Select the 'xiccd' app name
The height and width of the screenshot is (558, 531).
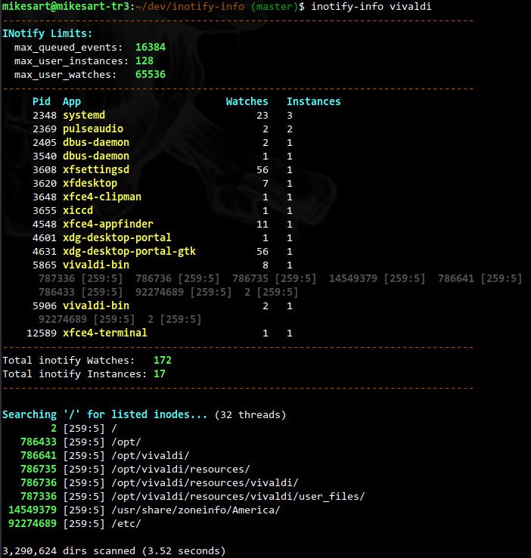click(x=78, y=210)
